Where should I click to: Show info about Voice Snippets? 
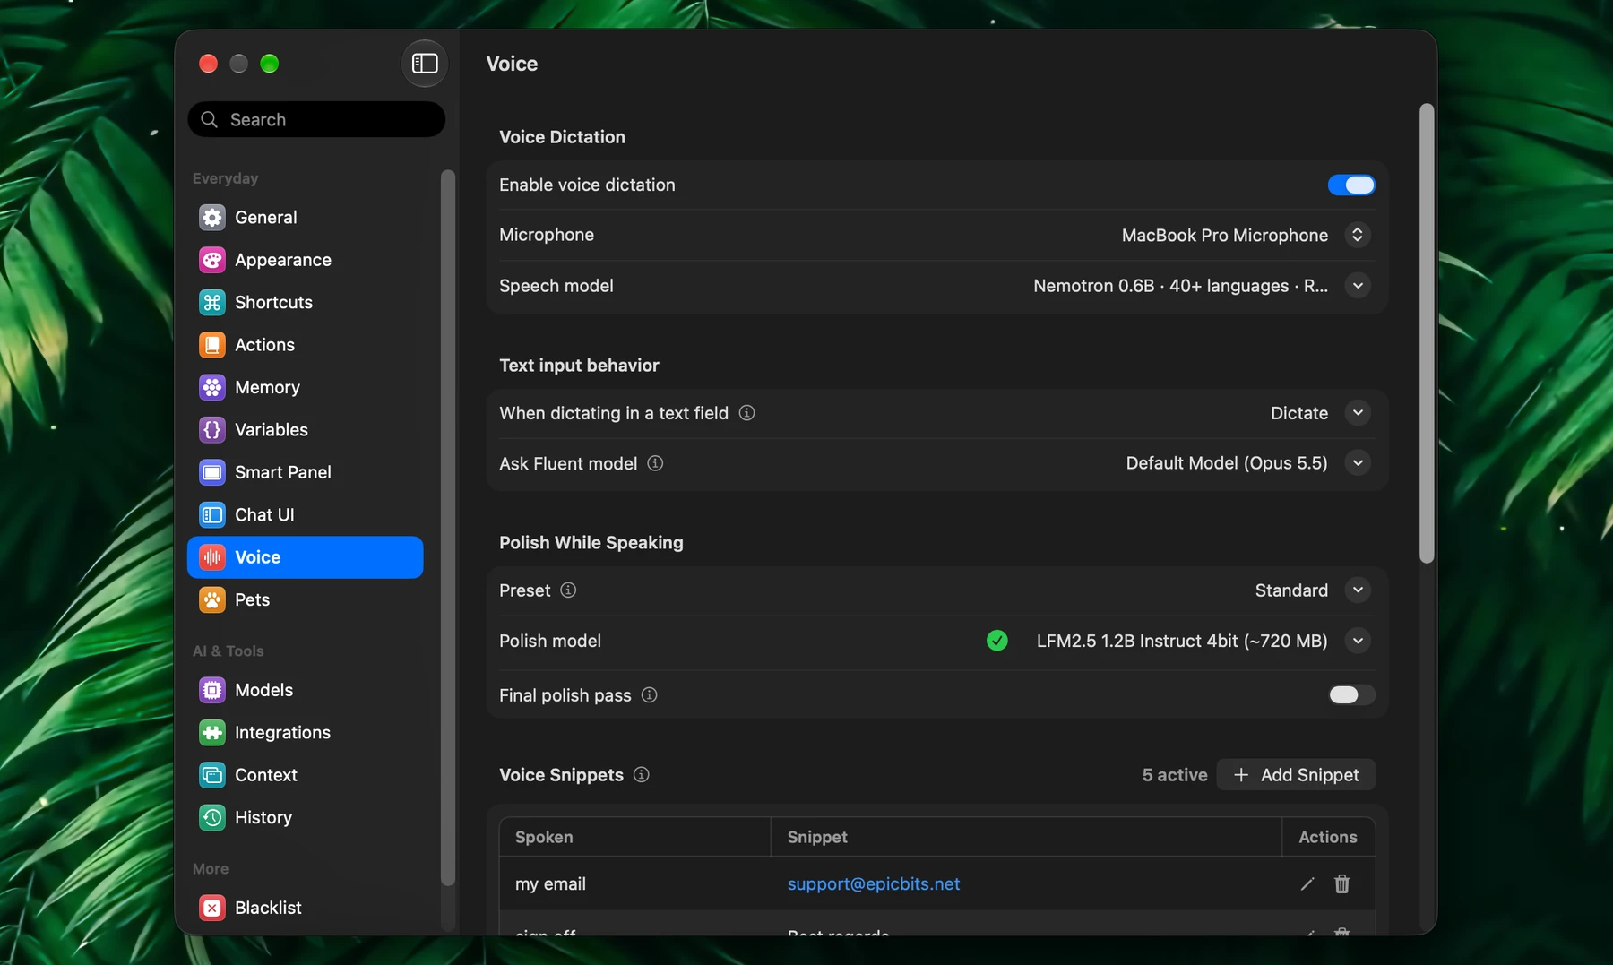tap(642, 774)
